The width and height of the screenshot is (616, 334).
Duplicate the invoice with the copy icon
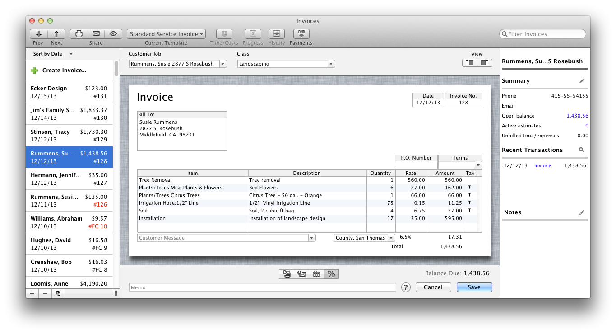(x=58, y=293)
